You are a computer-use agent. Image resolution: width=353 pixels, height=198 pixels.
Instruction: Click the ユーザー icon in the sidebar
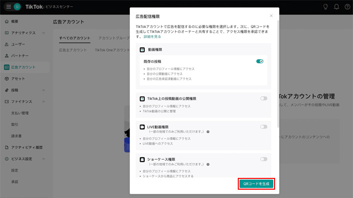[x=6, y=44]
